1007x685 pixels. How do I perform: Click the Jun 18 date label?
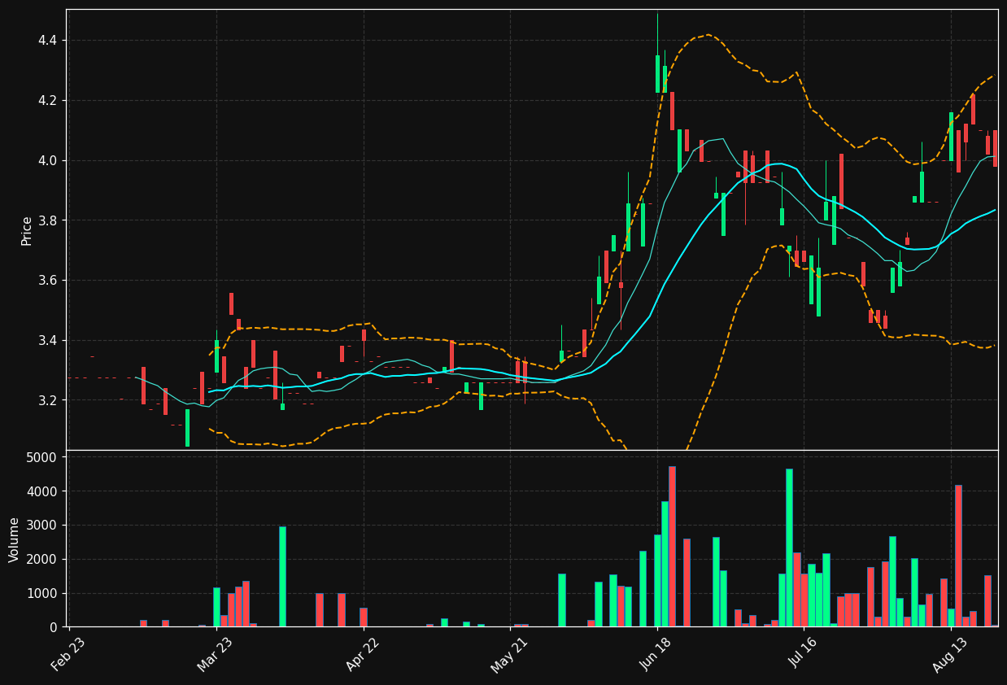tap(656, 655)
